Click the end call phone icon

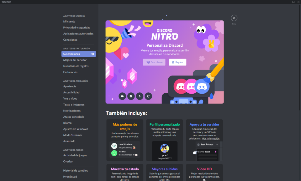pyautogui.click(x=148, y=96)
